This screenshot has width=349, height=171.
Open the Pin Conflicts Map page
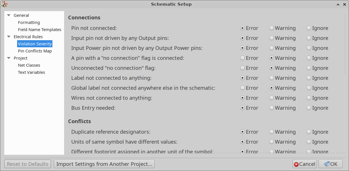[x=35, y=51]
